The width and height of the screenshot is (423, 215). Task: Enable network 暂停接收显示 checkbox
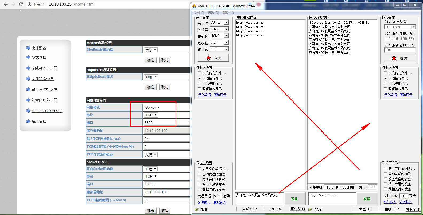[385, 89]
